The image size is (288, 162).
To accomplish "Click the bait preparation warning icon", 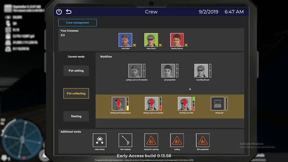I will point(203,140).
